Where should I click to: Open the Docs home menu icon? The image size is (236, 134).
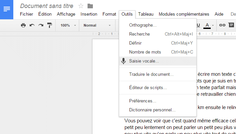click(x=7, y=9)
